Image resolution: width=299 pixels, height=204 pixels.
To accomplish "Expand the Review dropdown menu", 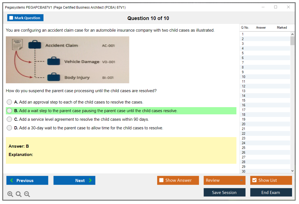I will 224,180.
